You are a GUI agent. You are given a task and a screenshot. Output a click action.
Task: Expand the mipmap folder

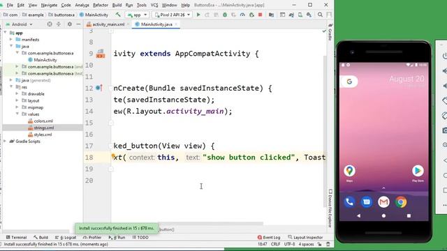tap(17, 107)
